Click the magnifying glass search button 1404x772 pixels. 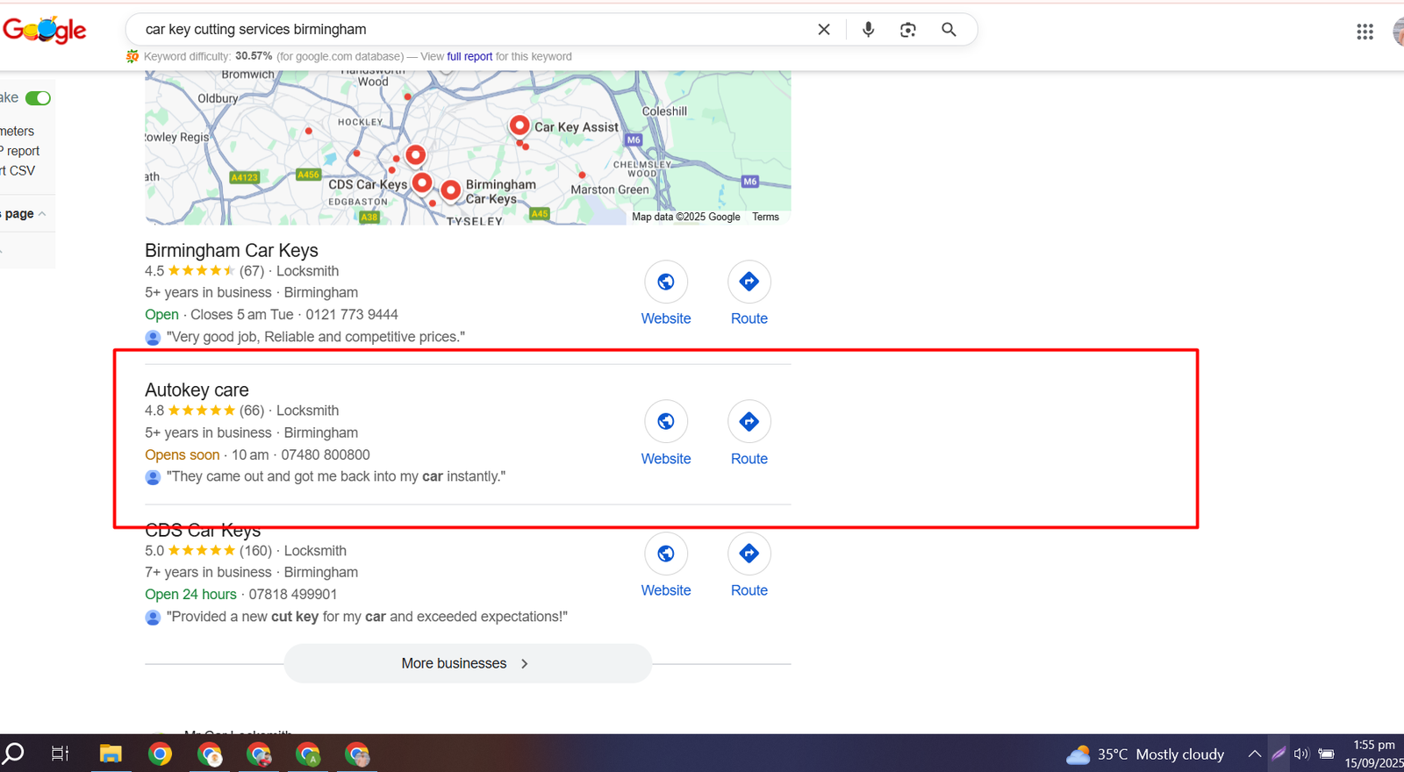(x=949, y=30)
